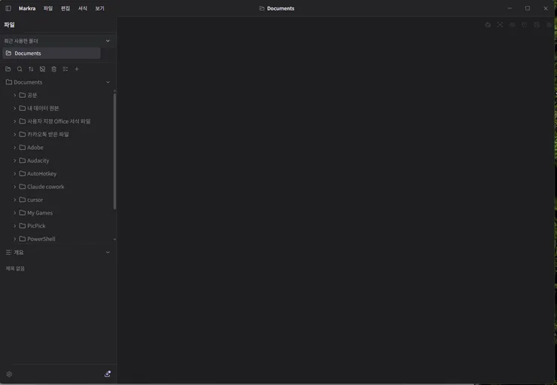Image resolution: width=557 pixels, height=385 pixels.
Task: Open the 파일 menu
Action: tap(48, 8)
